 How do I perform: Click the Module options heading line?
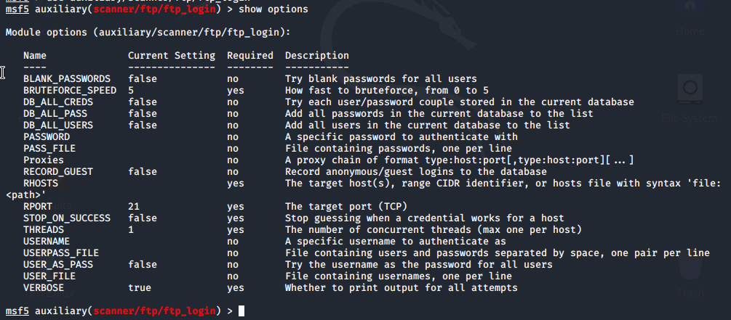(x=148, y=33)
